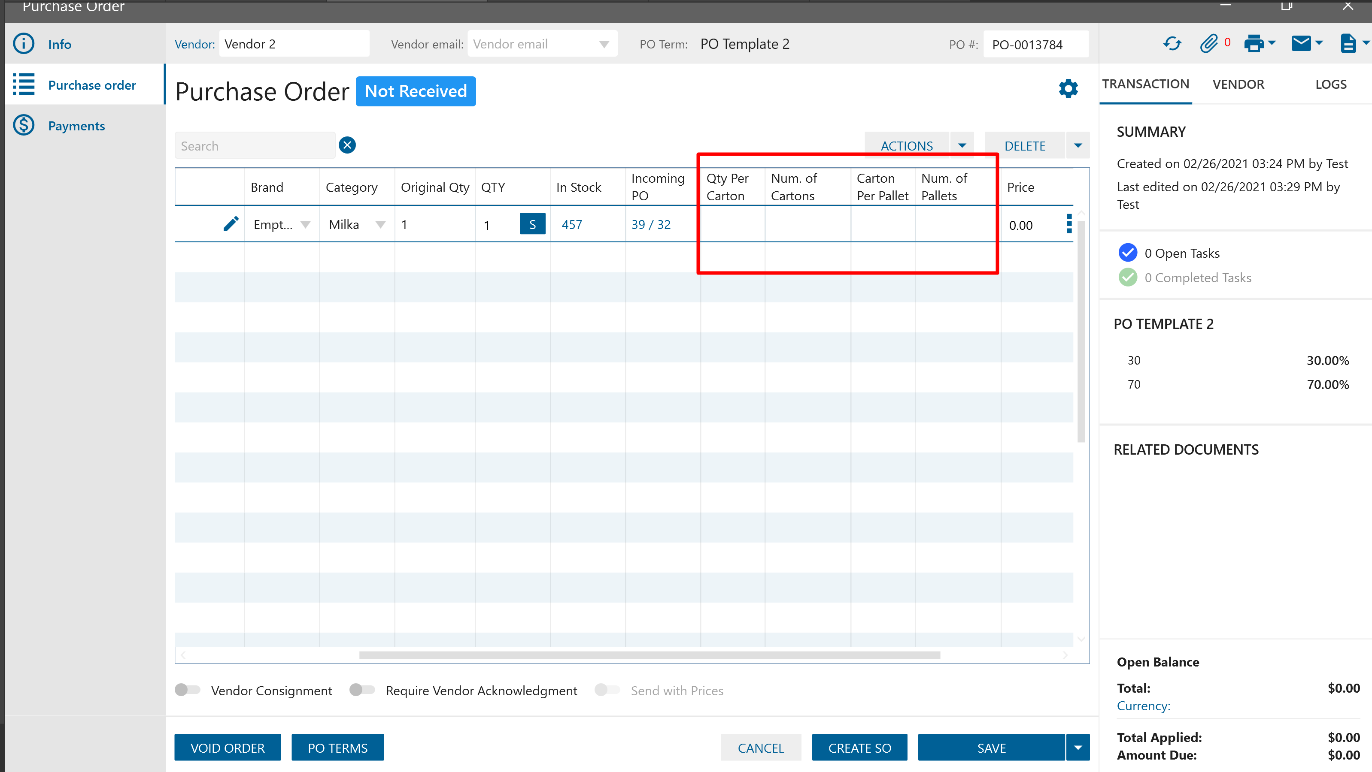Viewport: 1372px width, 772px height.
Task: Click the horizontal grid scrollbar
Action: (649, 655)
